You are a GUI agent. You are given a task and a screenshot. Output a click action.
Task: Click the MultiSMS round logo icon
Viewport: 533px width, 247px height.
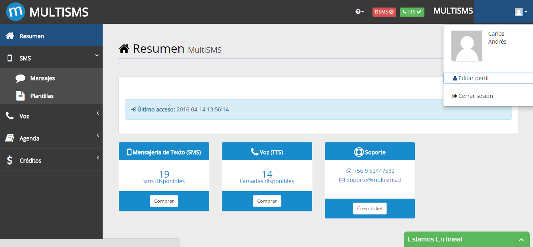[16, 11]
